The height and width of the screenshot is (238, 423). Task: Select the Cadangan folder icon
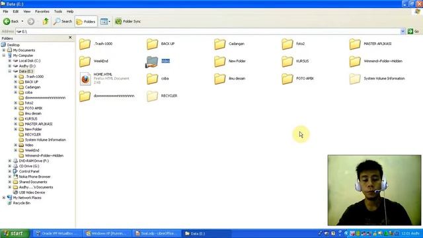coord(219,44)
